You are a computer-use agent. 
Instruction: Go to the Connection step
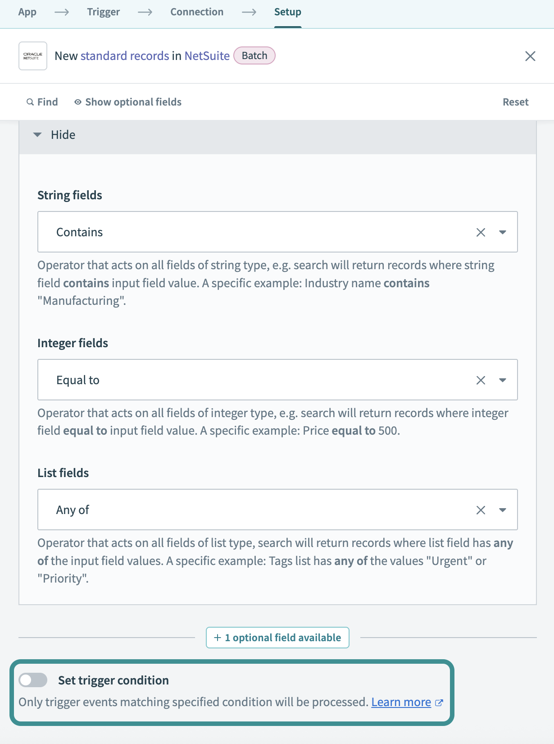pos(196,12)
